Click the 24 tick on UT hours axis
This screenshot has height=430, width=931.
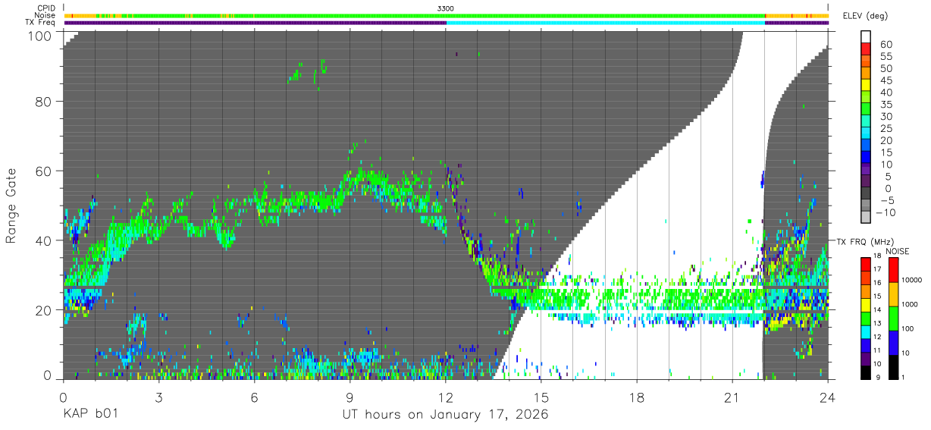click(x=828, y=397)
